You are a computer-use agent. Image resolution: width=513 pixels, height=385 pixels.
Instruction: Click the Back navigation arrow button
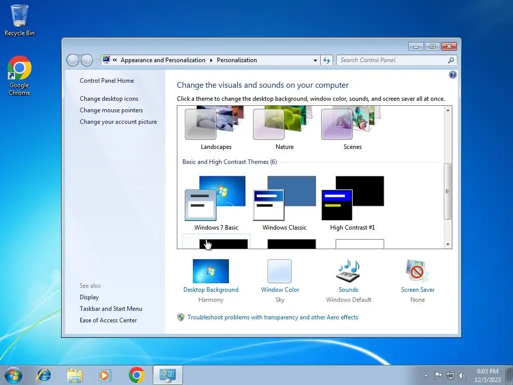(x=73, y=60)
